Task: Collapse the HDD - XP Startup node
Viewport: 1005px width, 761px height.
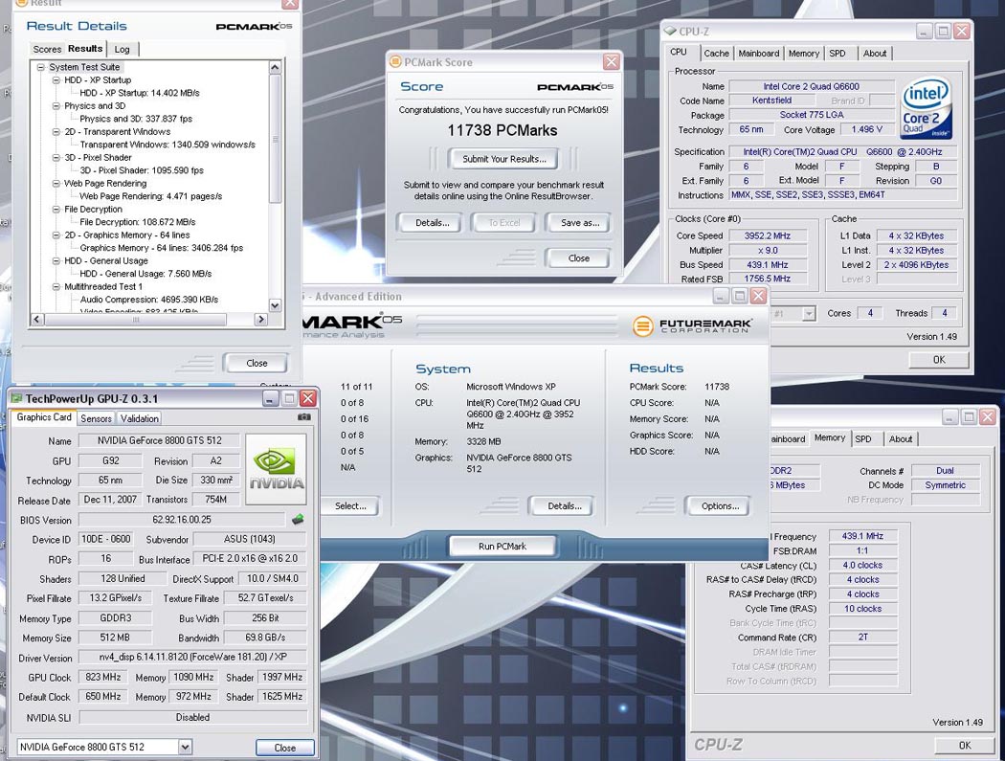Action: [x=56, y=80]
